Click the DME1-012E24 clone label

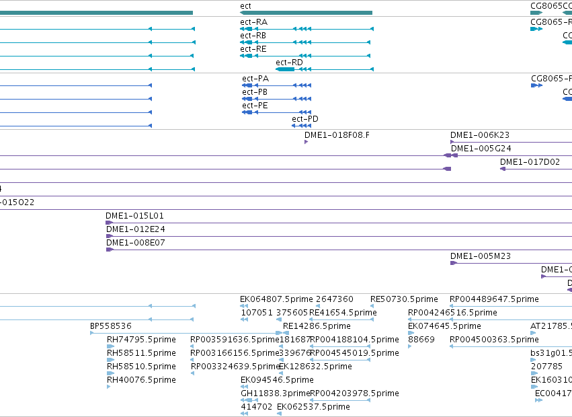136,229
